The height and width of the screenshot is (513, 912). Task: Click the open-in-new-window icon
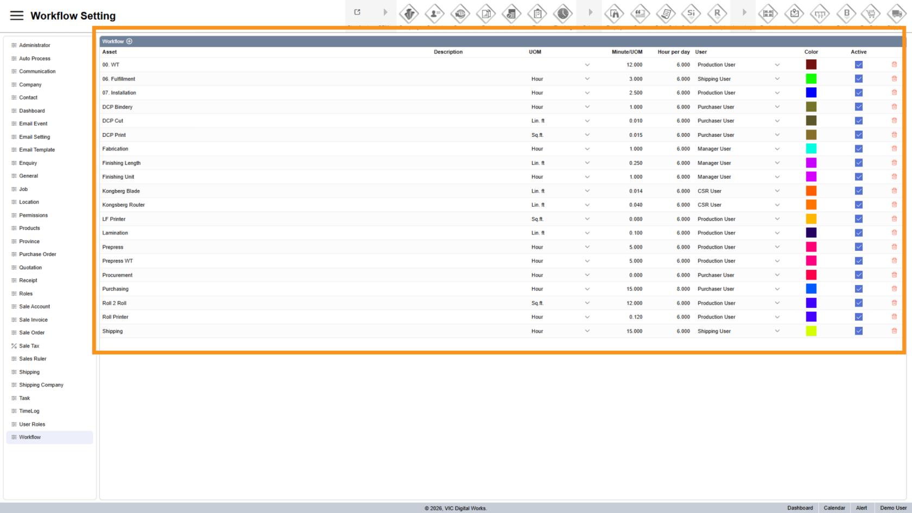pyautogui.click(x=357, y=12)
